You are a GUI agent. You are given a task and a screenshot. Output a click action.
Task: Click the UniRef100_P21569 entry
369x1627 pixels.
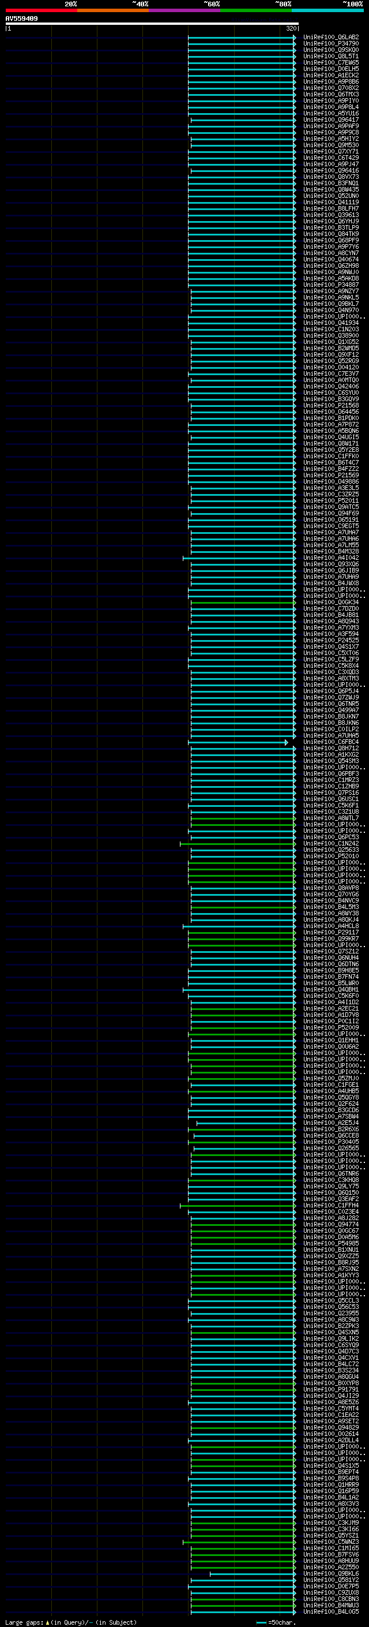331,476
